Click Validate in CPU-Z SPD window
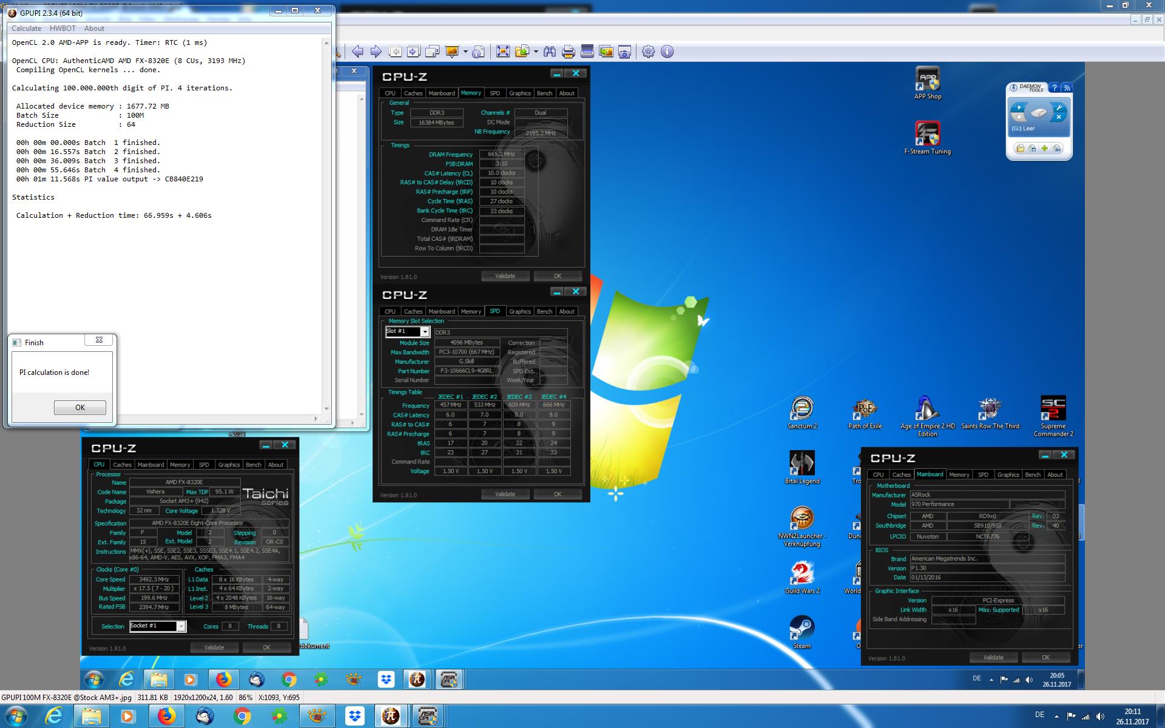 (505, 494)
